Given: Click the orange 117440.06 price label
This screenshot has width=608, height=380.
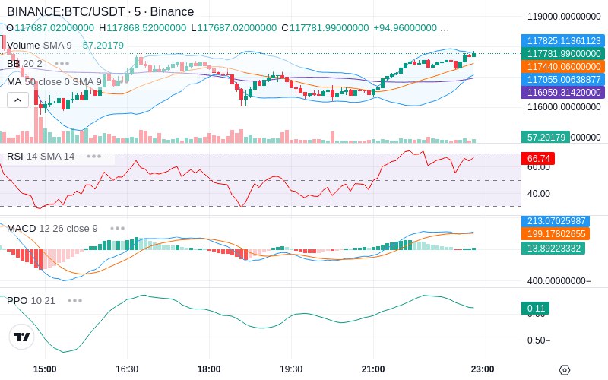Looking at the screenshot, I should 563,67.
